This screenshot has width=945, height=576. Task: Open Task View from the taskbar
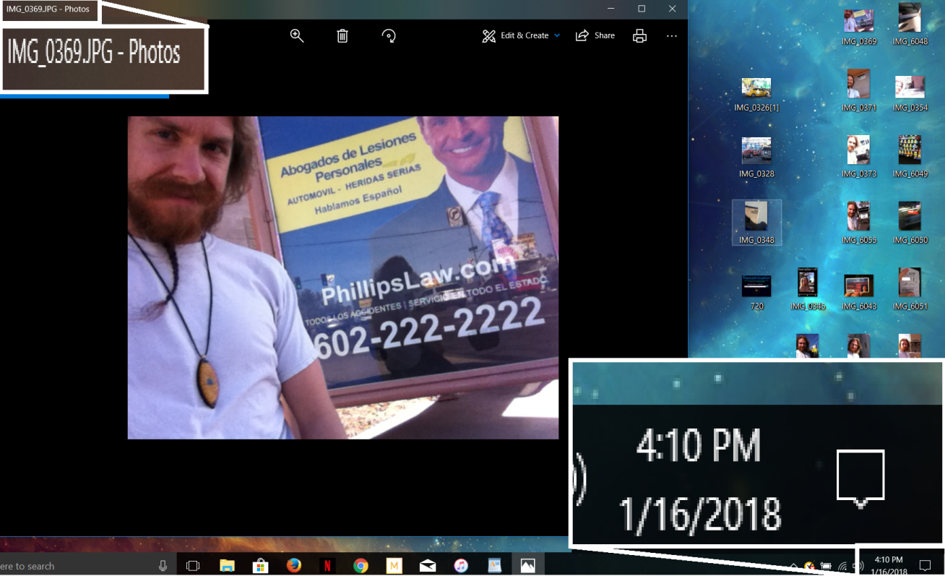[x=193, y=565]
